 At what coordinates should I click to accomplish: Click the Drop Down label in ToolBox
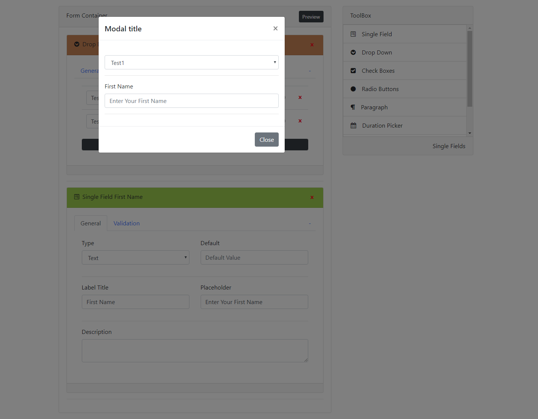(x=377, y=52)
